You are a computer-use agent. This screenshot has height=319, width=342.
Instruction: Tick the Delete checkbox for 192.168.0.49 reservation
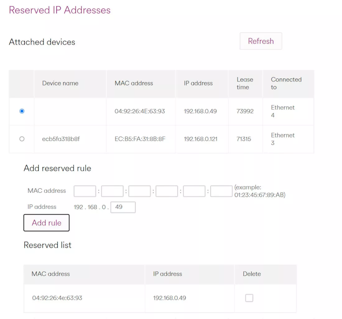click(x=249, y=298)
